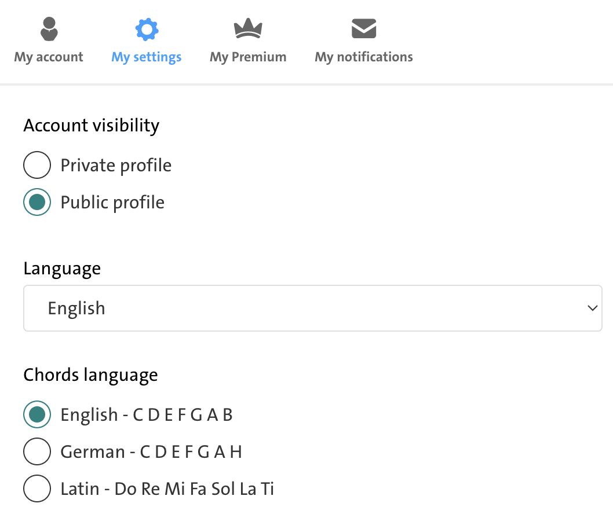Screen dimensions: 613x529
Task: Click the chevron arrow in Language dropdown
Action: pyautogui.click(x=592, y=308)
